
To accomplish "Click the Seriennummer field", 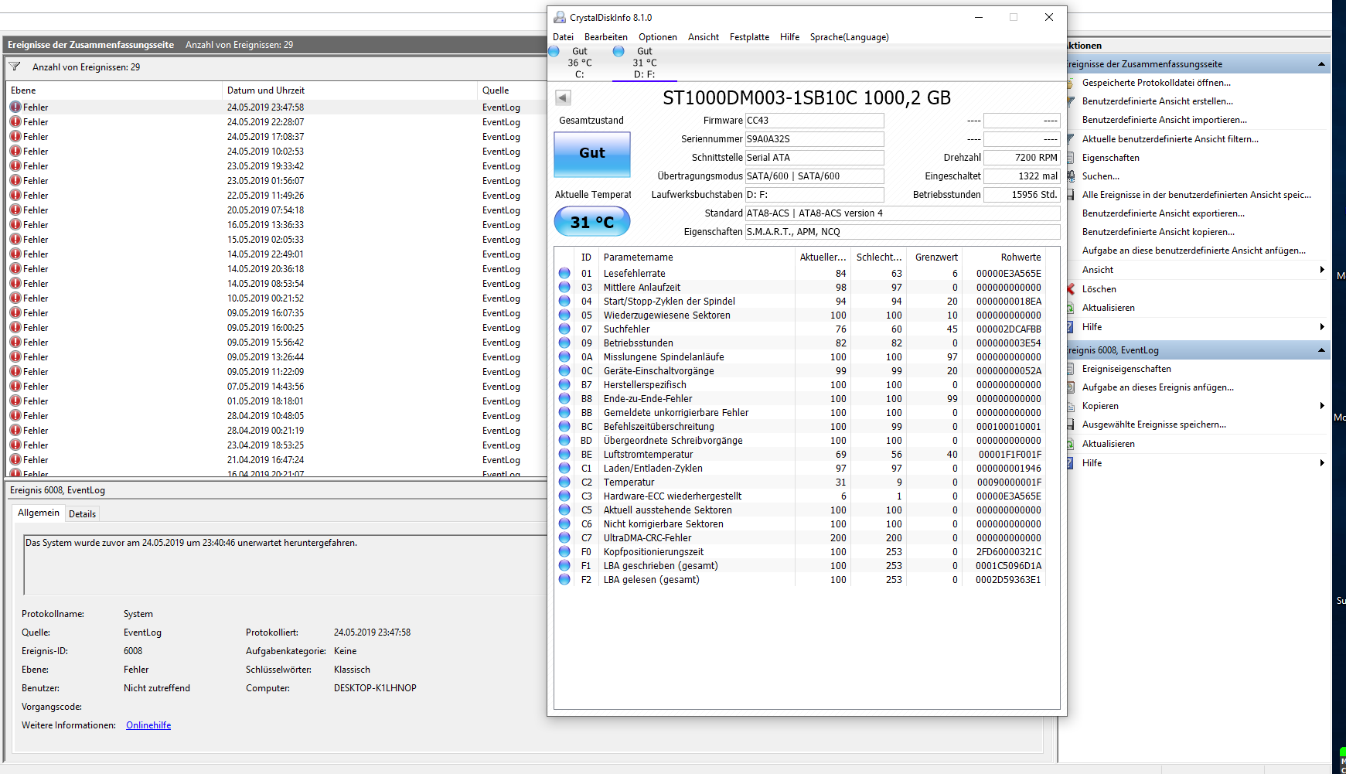I will 814,139.
